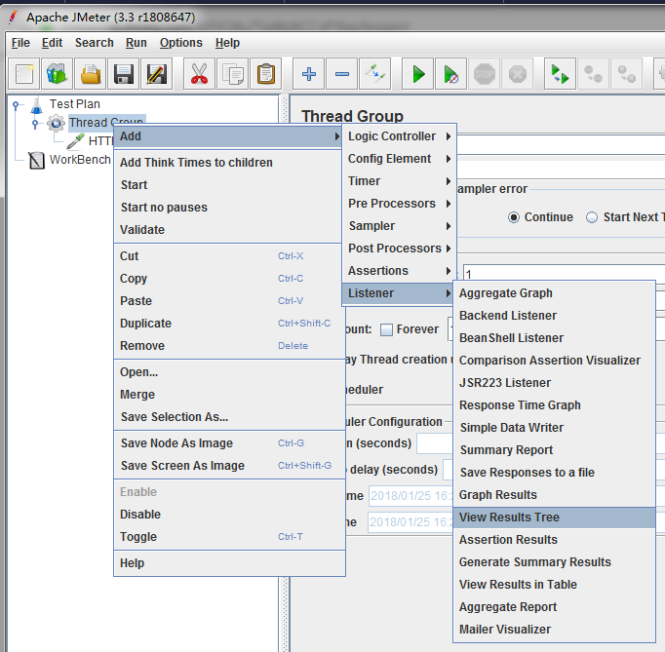The height and width of the screenshot is (652, 665).
Task: Click the Toggle arrows toolbar icon
Action: (x=374, y=74)
